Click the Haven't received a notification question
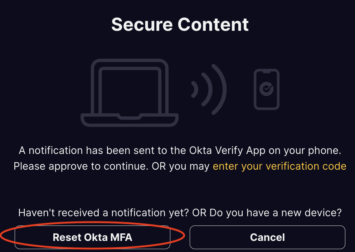Viewport: 355px width, 252px height. coord(104,213)
